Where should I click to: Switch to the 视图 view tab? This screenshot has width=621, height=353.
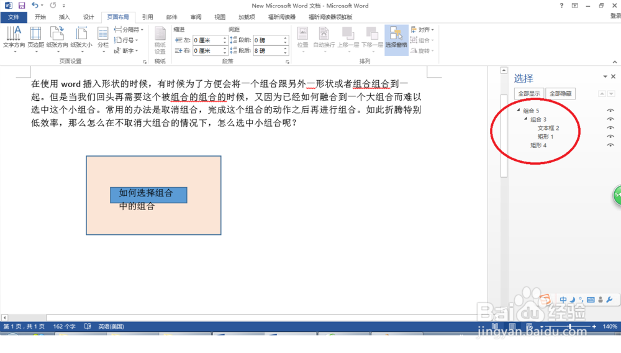220,17
